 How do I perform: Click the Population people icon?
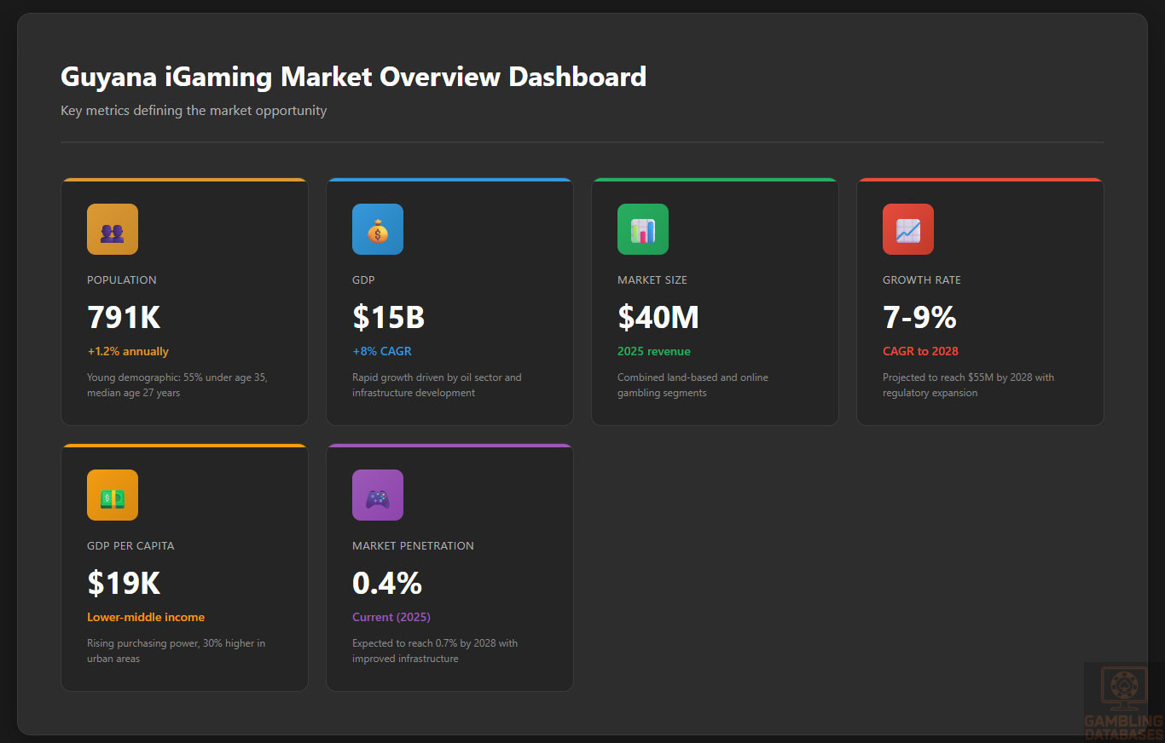113,229
